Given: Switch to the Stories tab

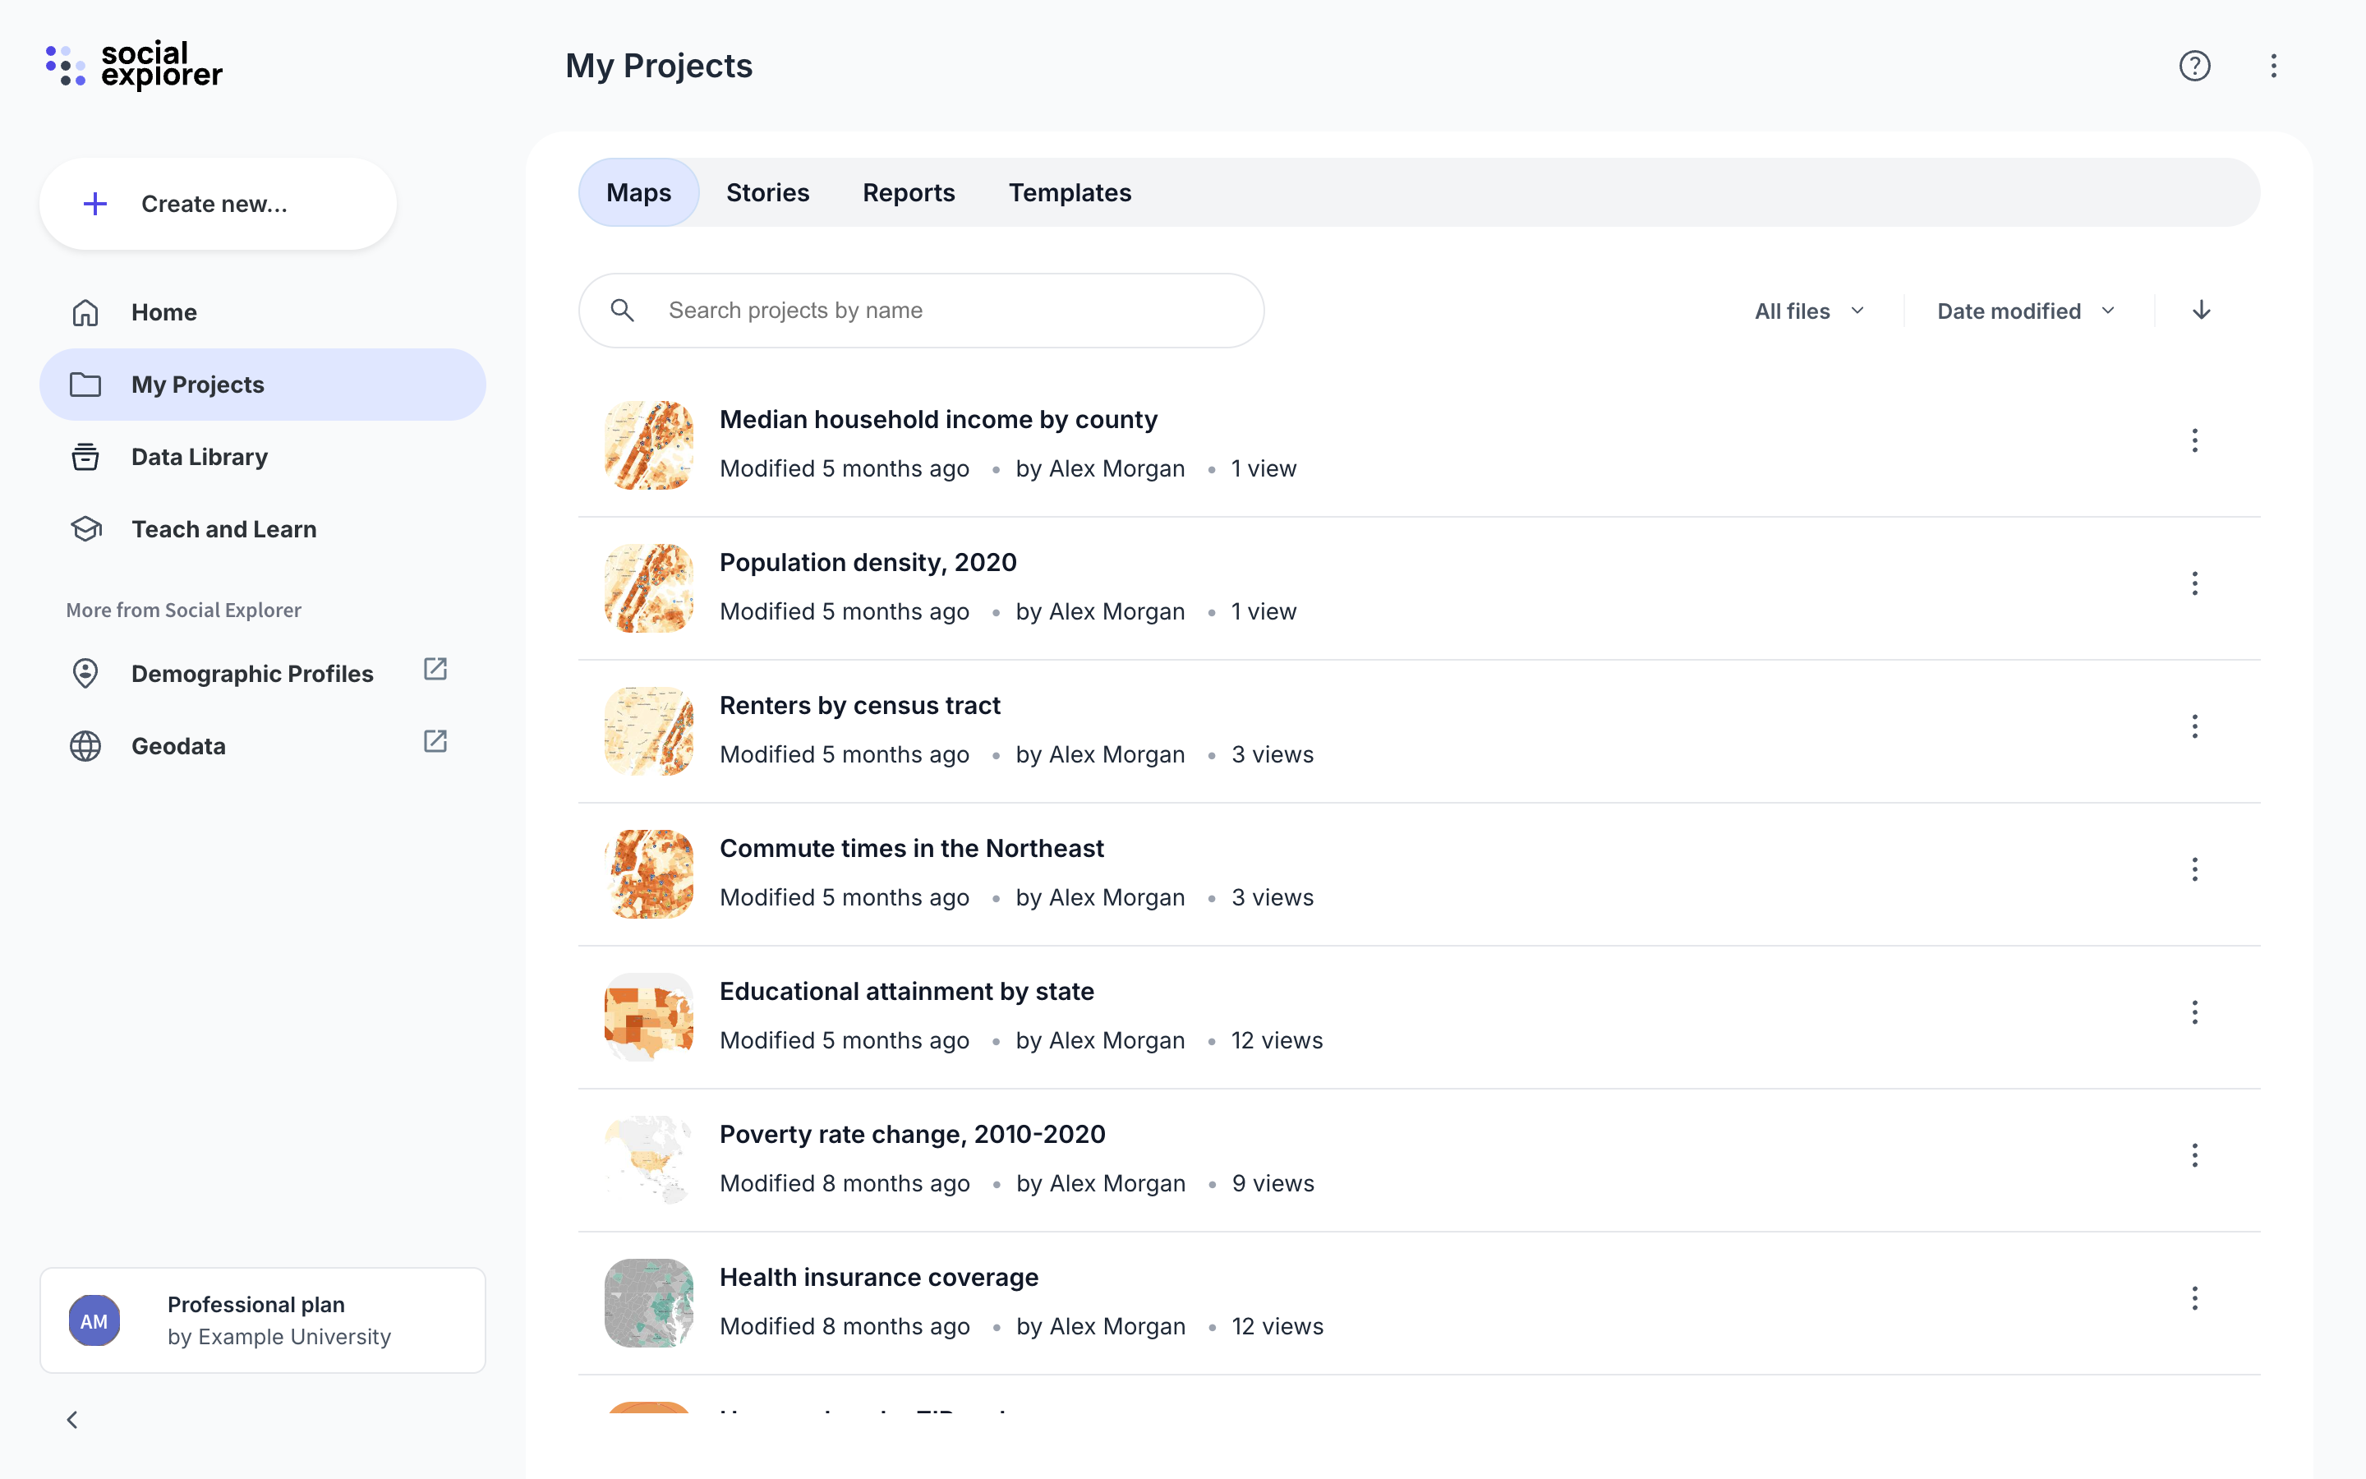Looking at the screenshot, I should tap(767, 193).
